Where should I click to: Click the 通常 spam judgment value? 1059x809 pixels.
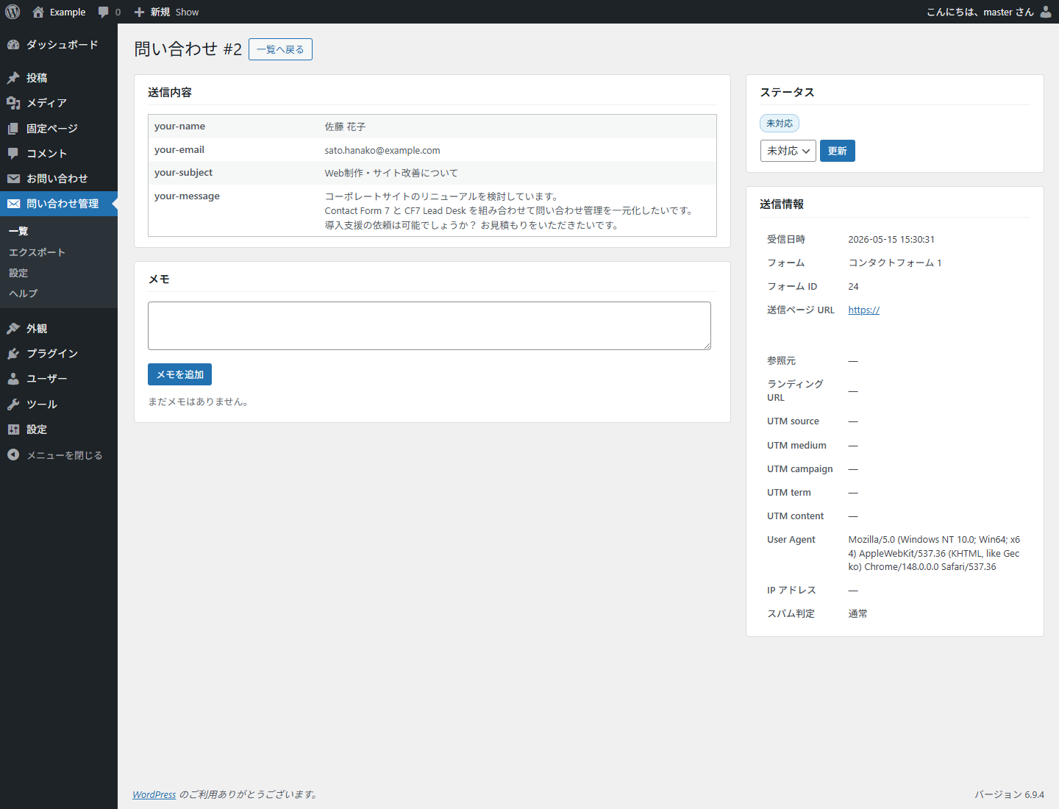pos(857,613)
